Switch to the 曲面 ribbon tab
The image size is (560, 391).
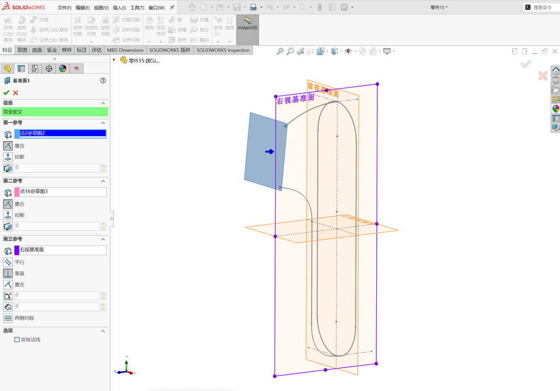(37, 50)
